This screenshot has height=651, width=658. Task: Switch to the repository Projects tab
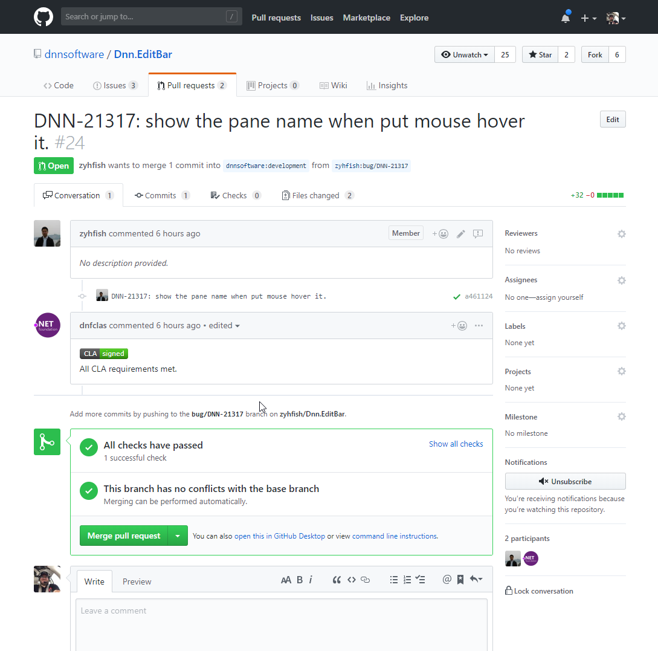(x=273, y=85)
